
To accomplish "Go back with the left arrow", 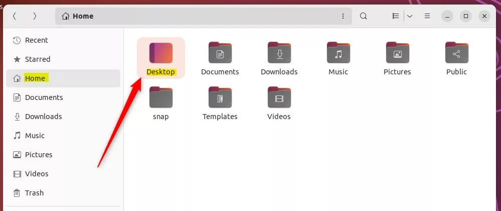I will (15, 16).
